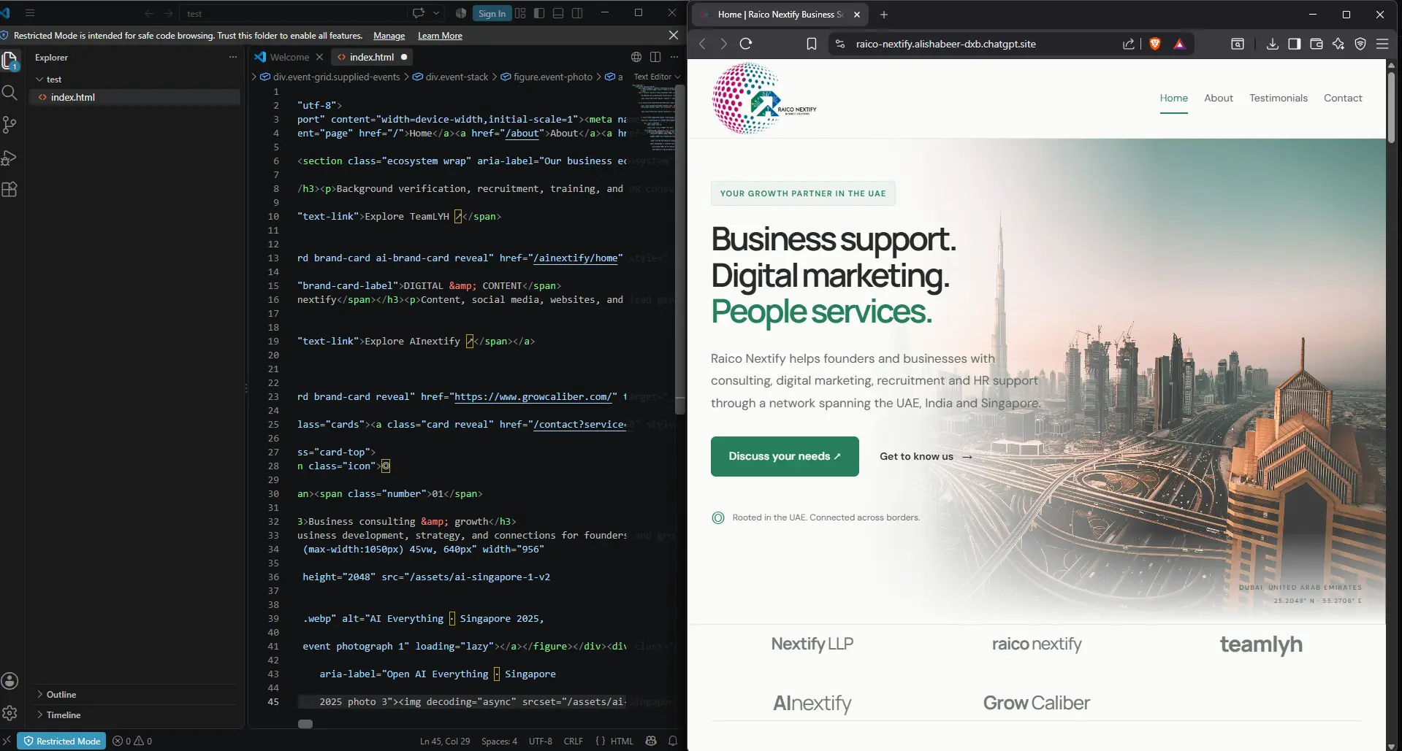Click the webpage vertical scrollbar thumb
1402x751 pixels.
(x=1391, y=106)
